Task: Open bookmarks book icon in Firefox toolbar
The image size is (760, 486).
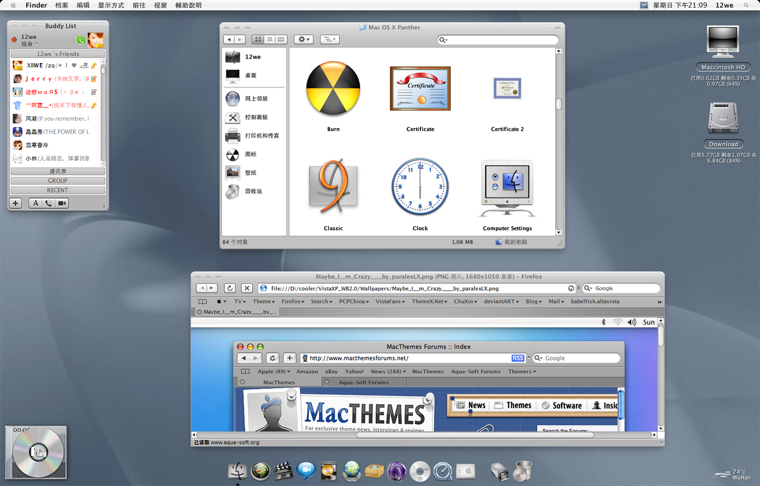Action: [x=202, y=302]
